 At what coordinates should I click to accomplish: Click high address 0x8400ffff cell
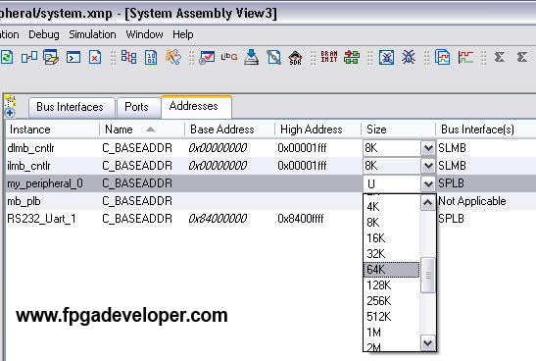point(301,219)
